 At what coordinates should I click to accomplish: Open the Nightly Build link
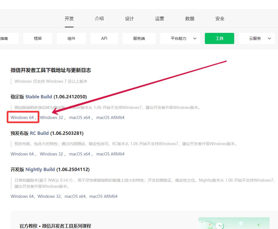click(40, 169)
